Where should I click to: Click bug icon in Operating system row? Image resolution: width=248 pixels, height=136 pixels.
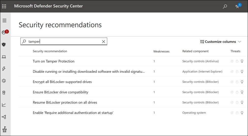[x=237, y=113]
